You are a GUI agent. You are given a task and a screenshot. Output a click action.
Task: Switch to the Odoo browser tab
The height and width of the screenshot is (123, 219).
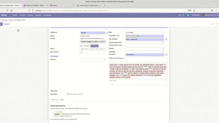[x=62, y=5]
